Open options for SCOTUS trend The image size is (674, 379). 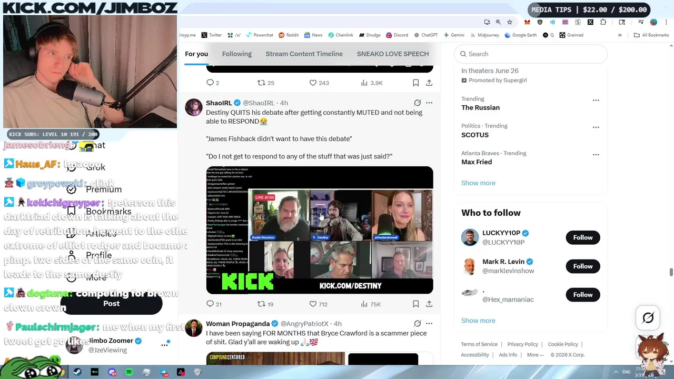[x=596, y=127]
